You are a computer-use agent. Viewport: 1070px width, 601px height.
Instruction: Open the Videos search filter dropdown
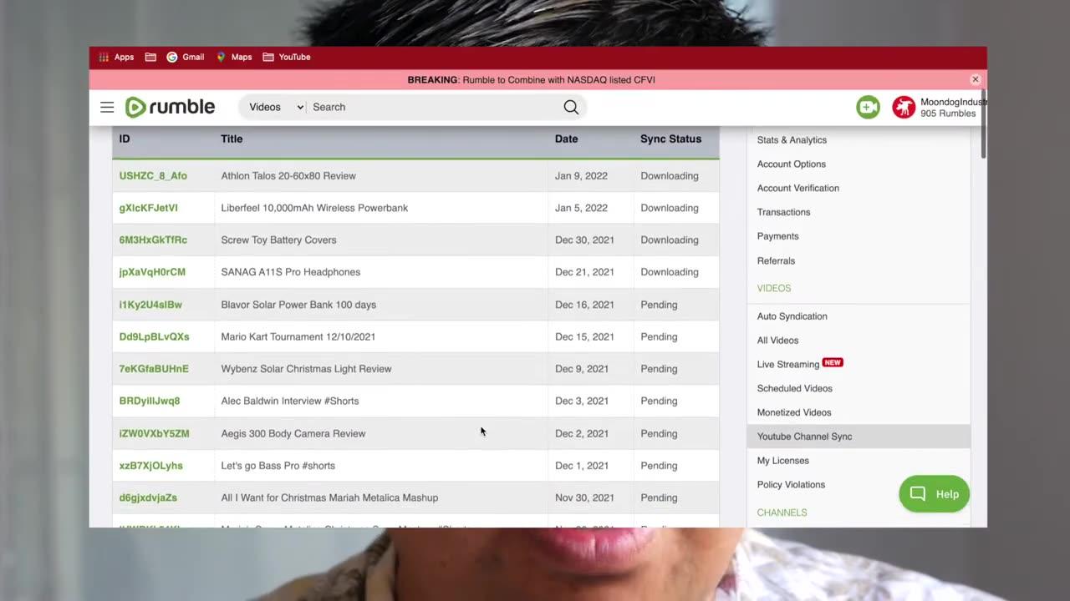tap(274, 107)
